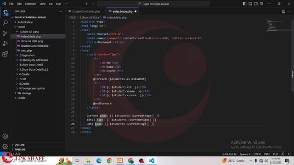Screen dimensions: 294x165
Task: Change encoding via UTF-8 status item
Action: [x=257, y=154]
